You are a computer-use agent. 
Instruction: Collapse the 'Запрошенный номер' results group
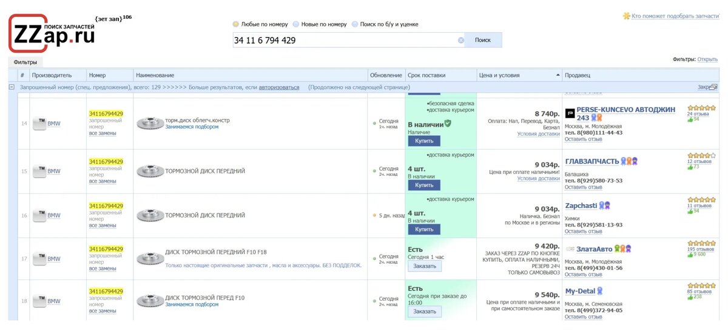(12, 87)
